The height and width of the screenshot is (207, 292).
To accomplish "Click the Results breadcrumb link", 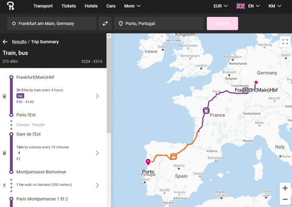I will coord(19,42).
